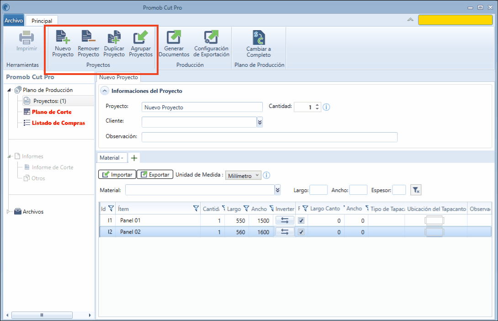This screenshot has height=321, width=498.
Task: Click the Remover Proyecto icon
Action: click(x=88, y=37)
